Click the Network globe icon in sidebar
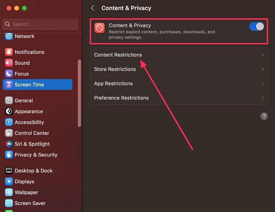 click(9, 36)
